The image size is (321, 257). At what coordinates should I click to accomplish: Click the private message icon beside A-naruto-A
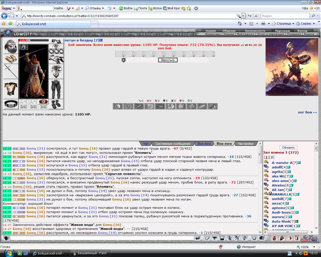pyautogui.click(x=266, y=163)
